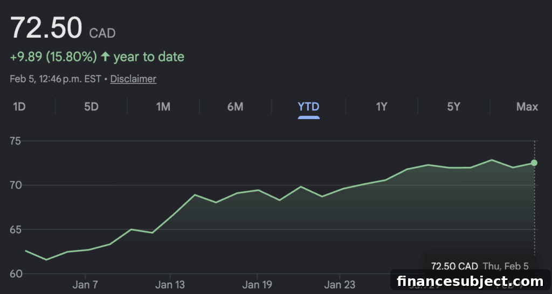This screenshot has height=294, width=552.
Task: Click the 72.50 CAD Thu, Feb 5 tooltip
Action: [480, 266]
